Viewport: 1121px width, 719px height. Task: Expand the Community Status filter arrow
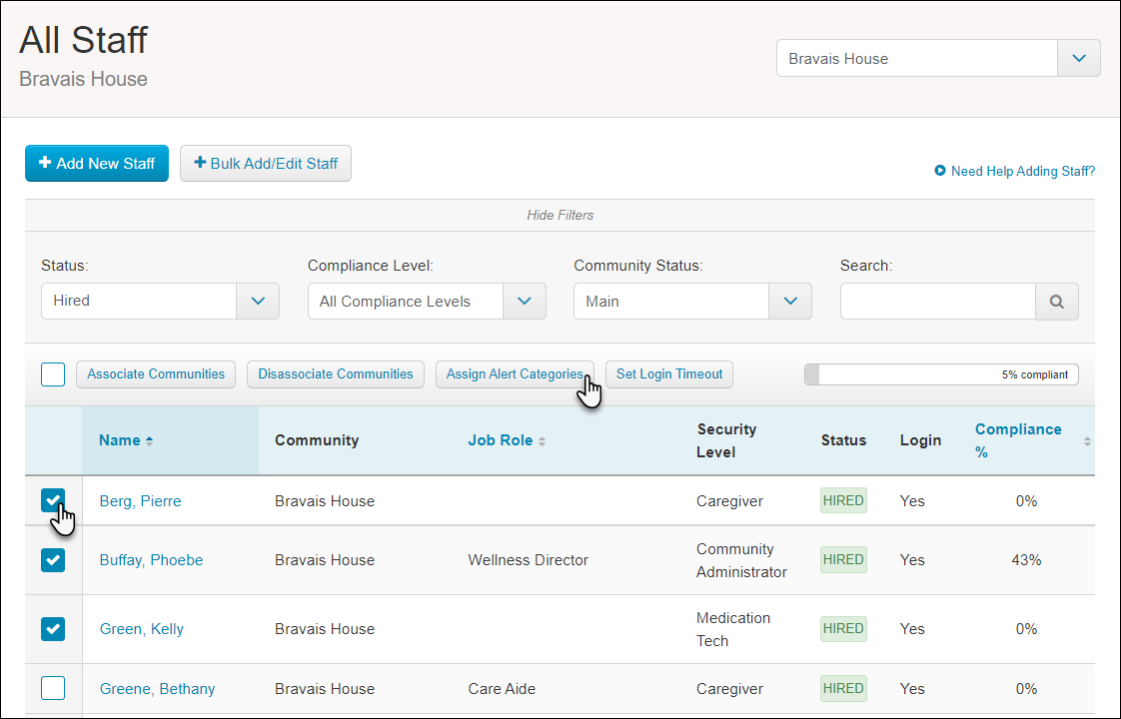(790, 301)
